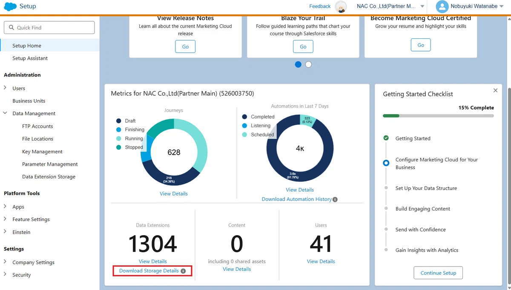Focus the Quick Find search field
The width and height of the screenshot is (511, 290).
pyautogui.click(x=49, y=28)
